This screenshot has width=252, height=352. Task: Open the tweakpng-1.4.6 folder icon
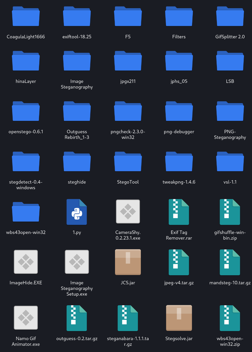tap(179, 161)
